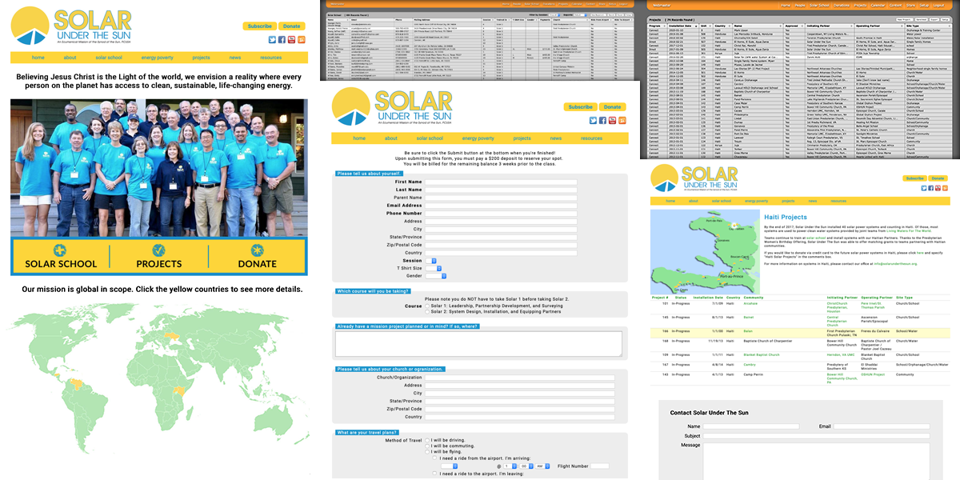
Task: Open 'news' in Haiti Projects page navigation
Action: coord(813,201)
